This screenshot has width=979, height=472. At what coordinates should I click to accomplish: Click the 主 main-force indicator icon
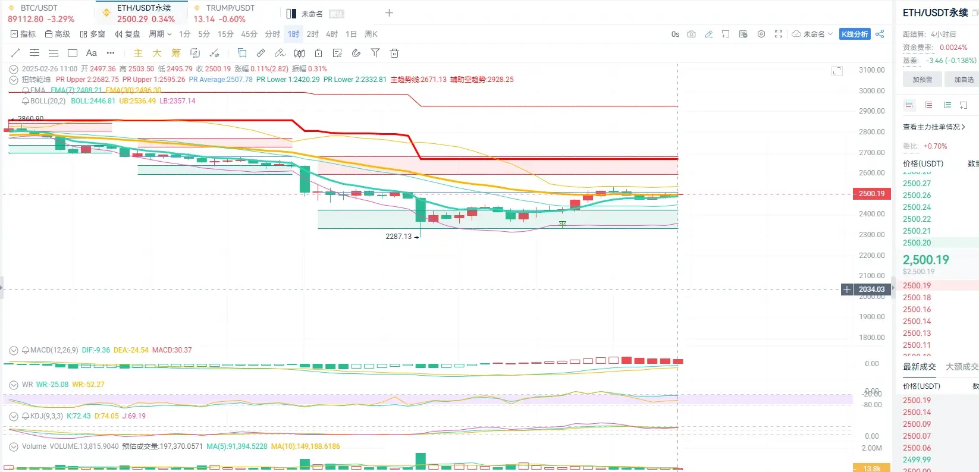point(138,53)
